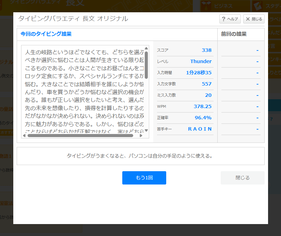Click the vertical scrollbar thumb in text box

146,65
